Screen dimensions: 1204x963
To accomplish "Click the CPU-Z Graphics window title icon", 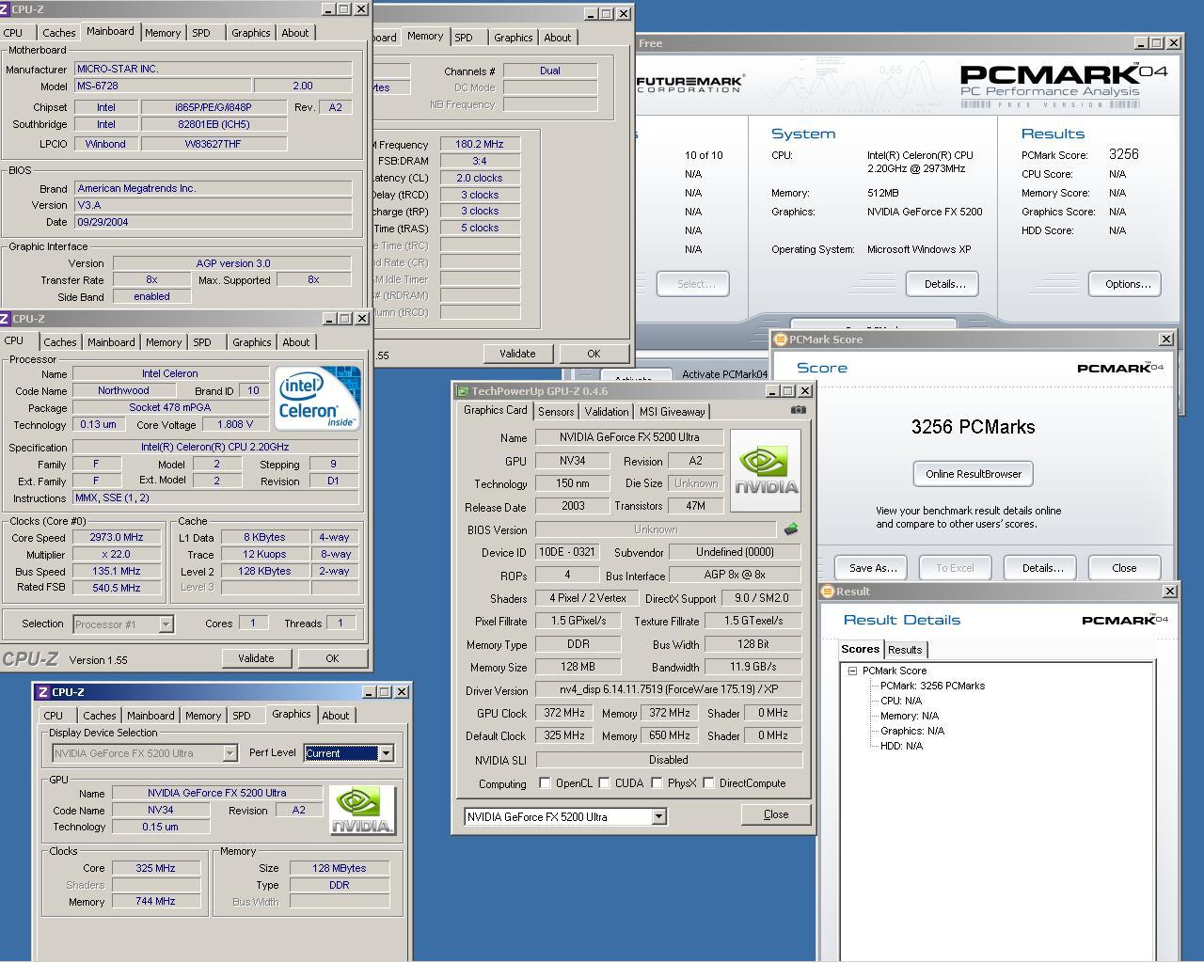I will coord(42,692).
